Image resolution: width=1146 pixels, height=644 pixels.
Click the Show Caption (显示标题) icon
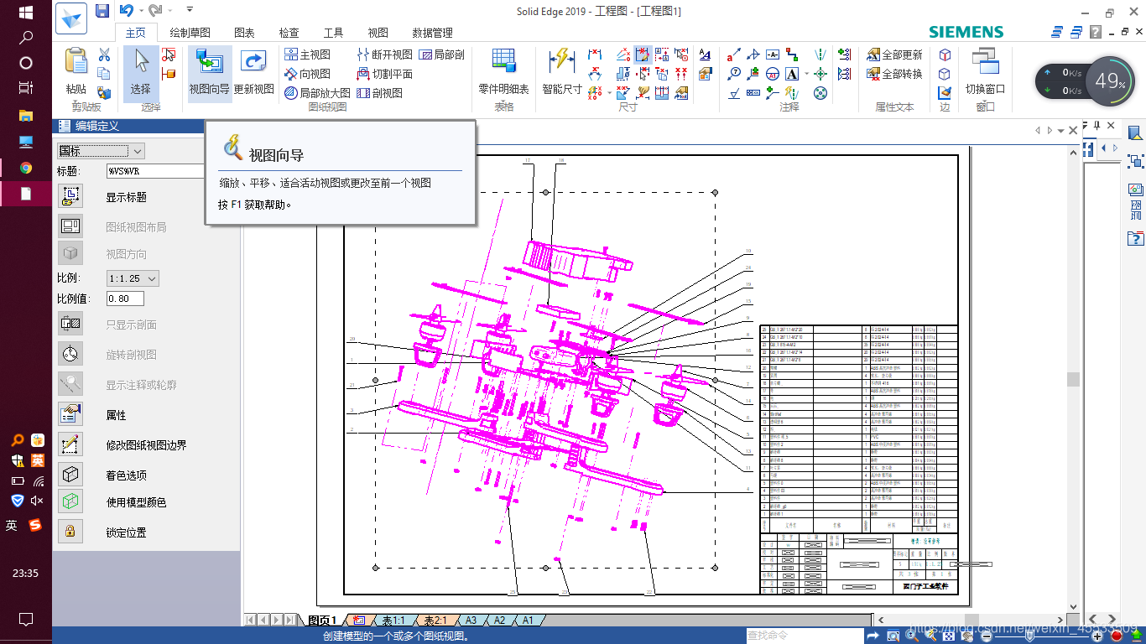point(70,196)
